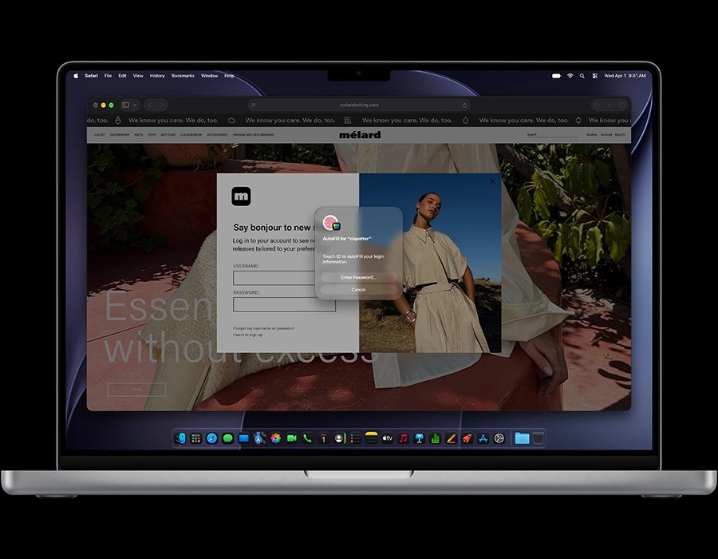
Task: Open the File menu
Action: [108, 76]
